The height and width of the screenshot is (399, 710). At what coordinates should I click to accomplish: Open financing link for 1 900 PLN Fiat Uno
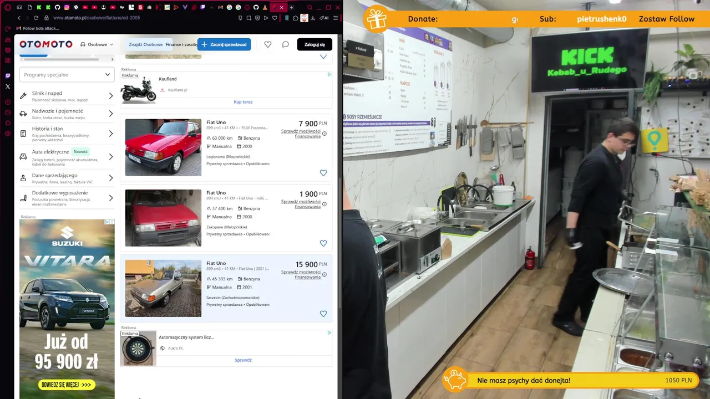tap(301, 204)
